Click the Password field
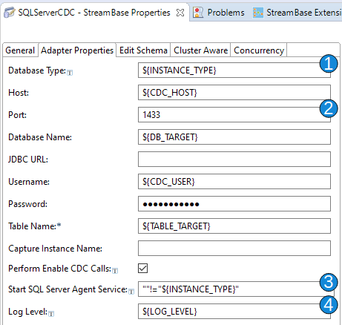 234,204
